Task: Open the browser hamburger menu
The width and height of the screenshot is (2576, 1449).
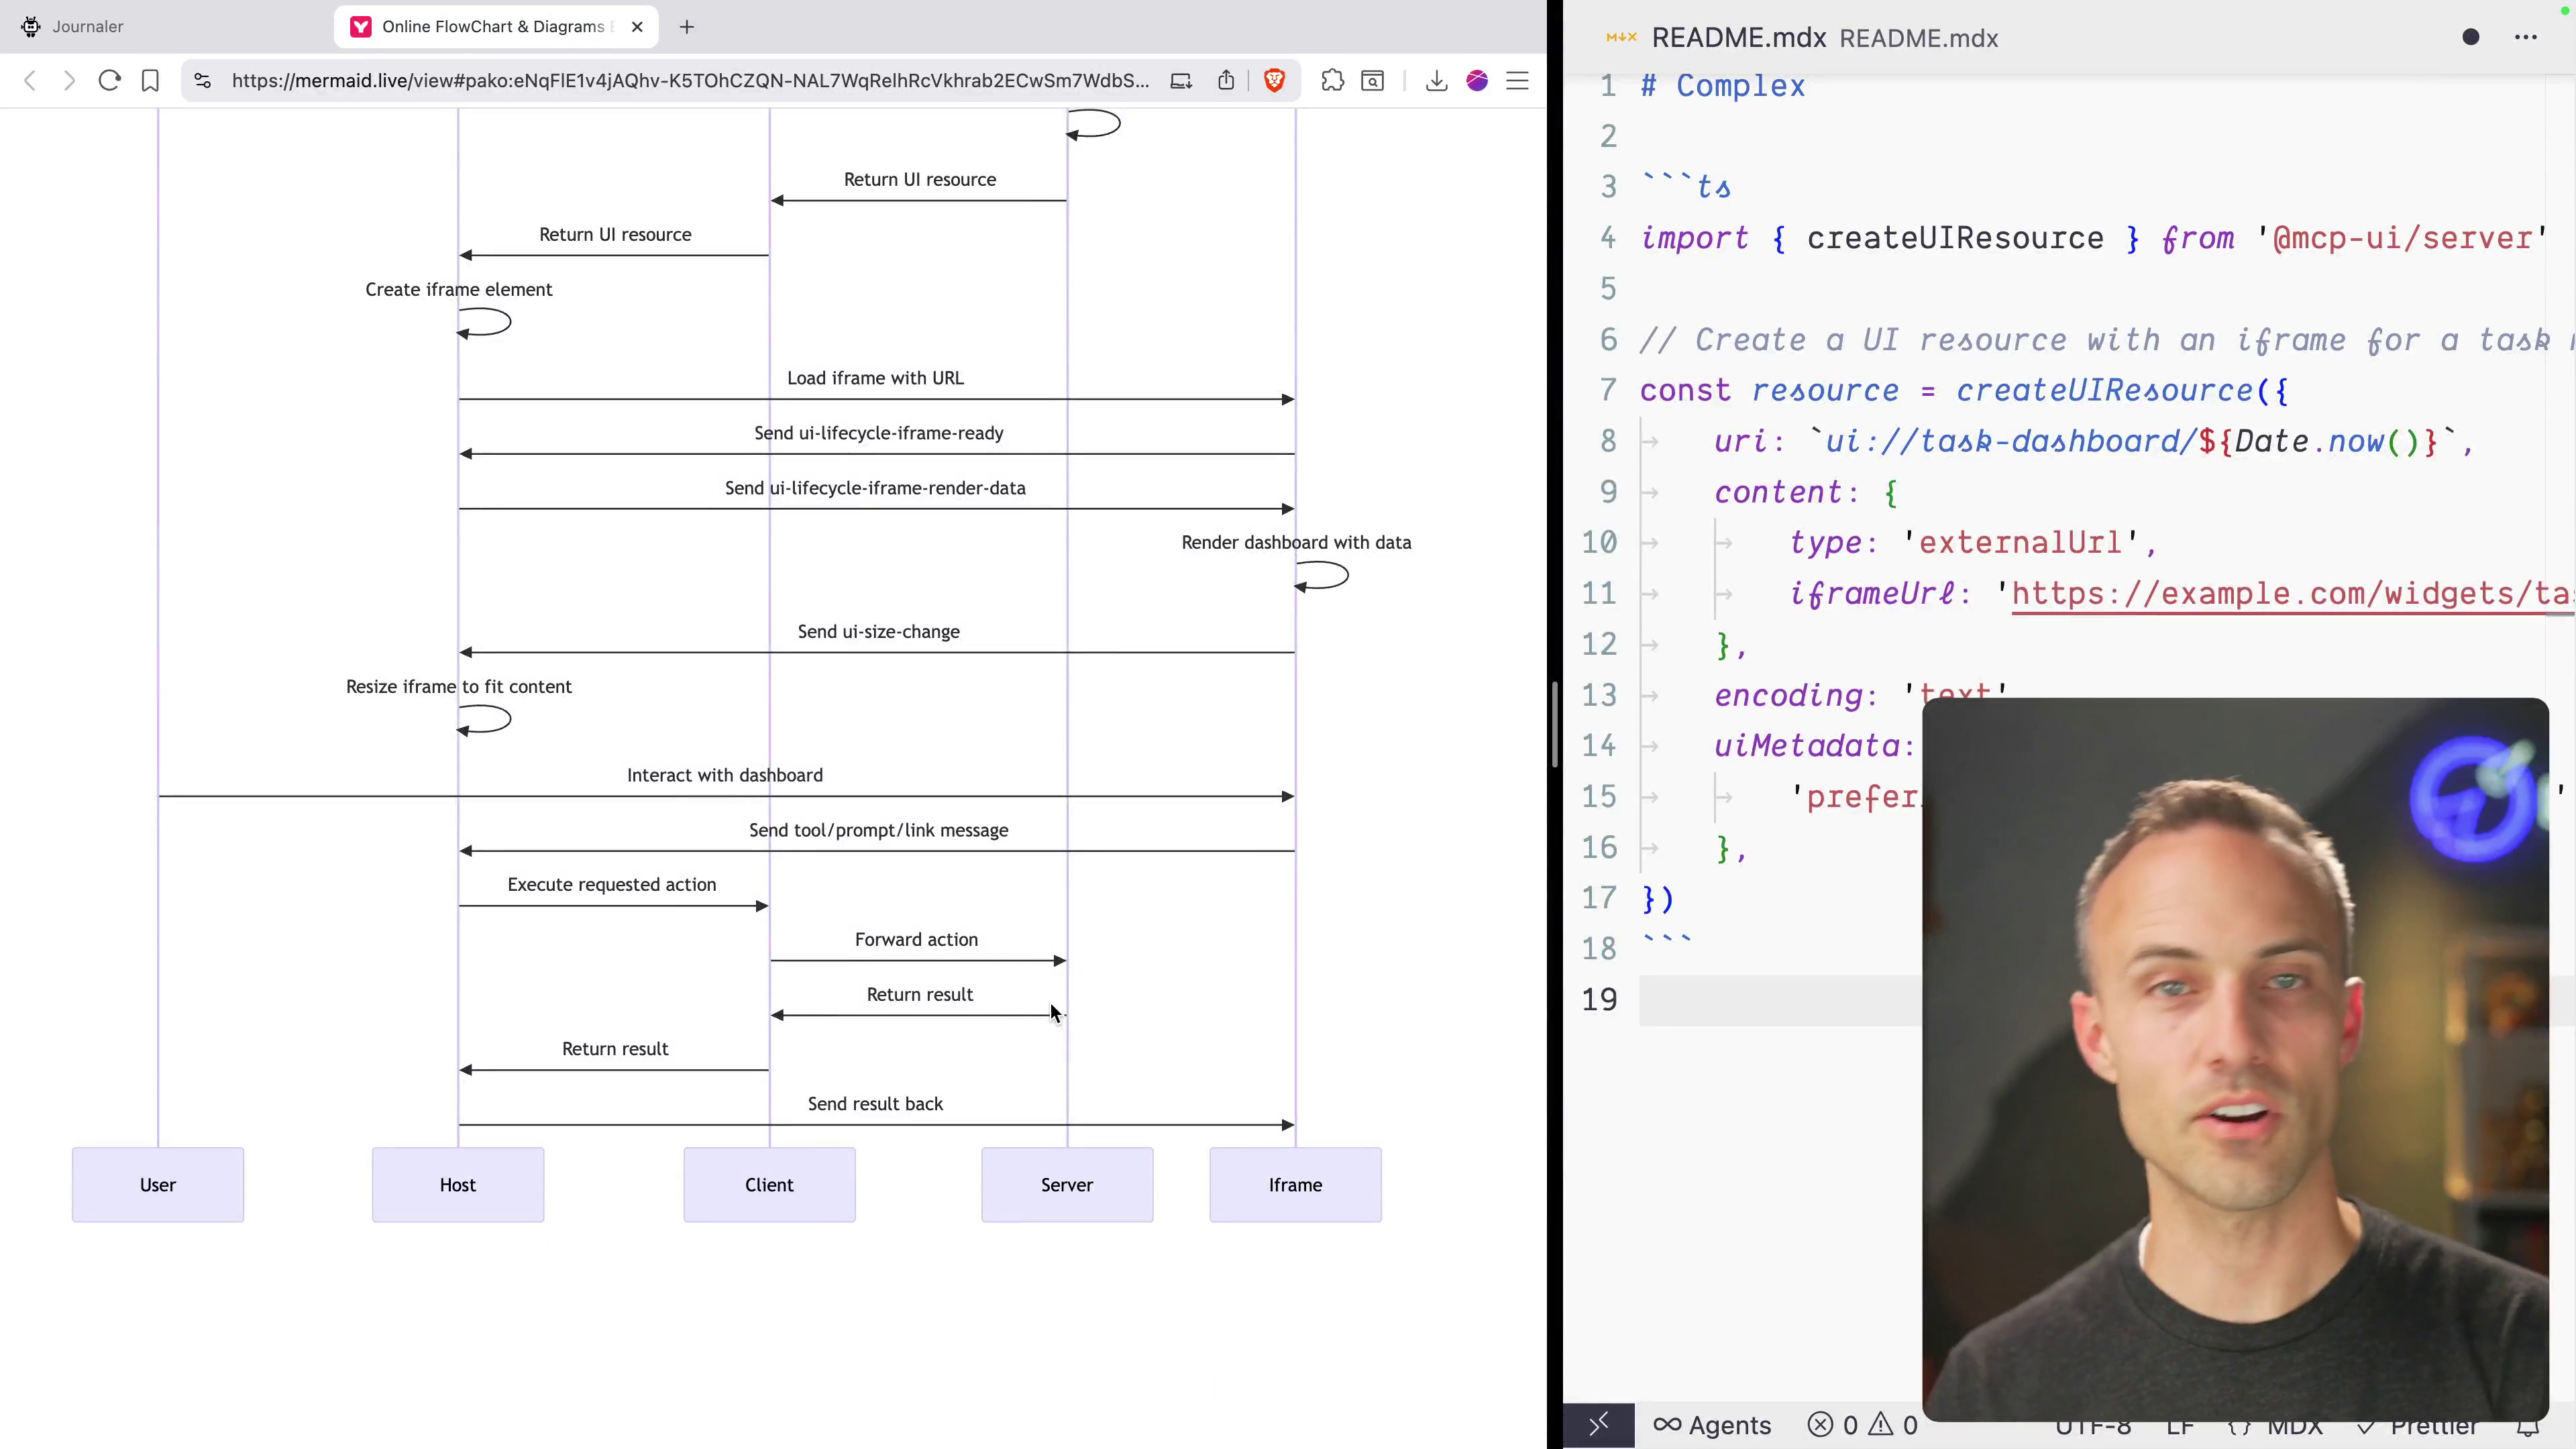Action: [x=1517, y=81]
